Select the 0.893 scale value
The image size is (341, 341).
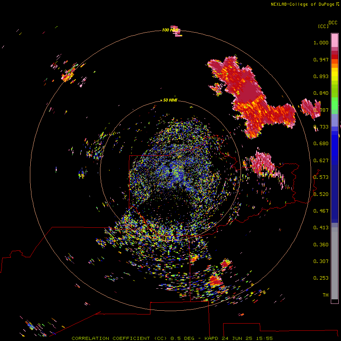321,76
